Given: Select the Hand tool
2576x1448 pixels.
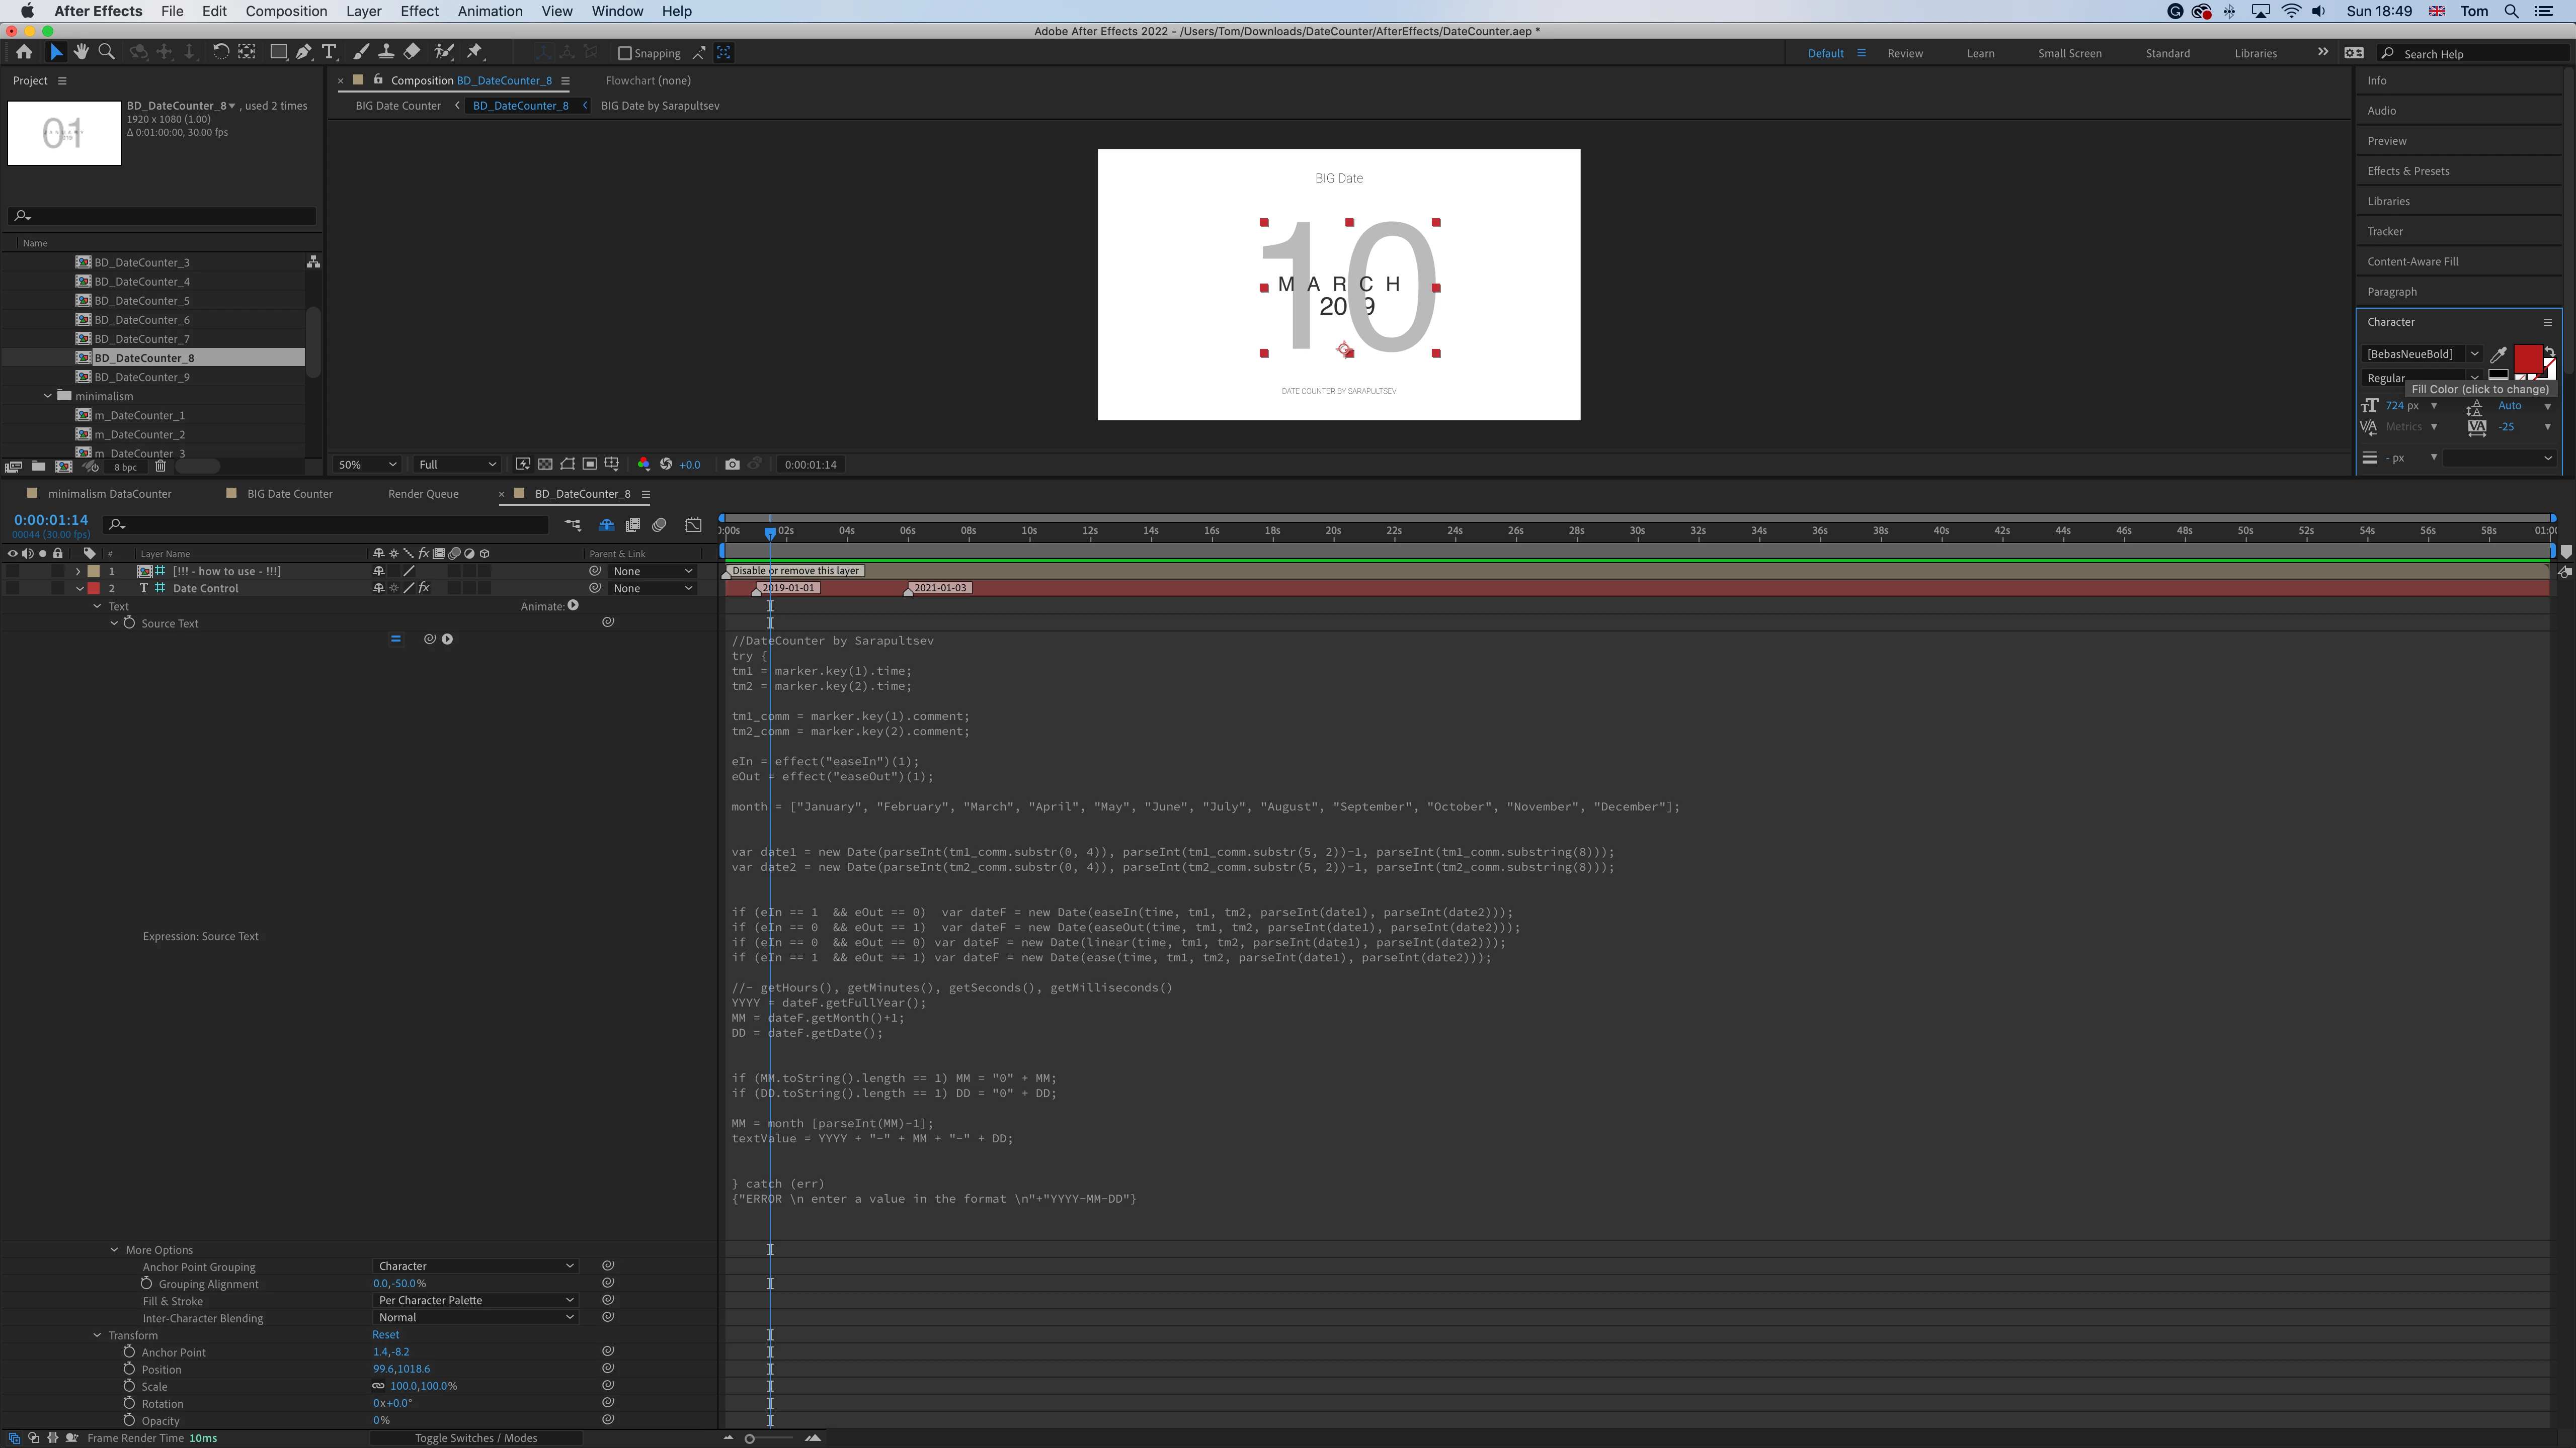Looking at the screenshot, I should [x=81, y=52].
